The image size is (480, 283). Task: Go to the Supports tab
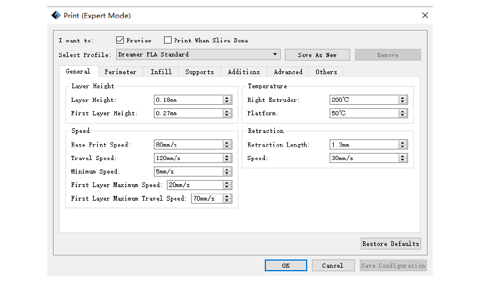pyautogui.click(x=199, y=72)
